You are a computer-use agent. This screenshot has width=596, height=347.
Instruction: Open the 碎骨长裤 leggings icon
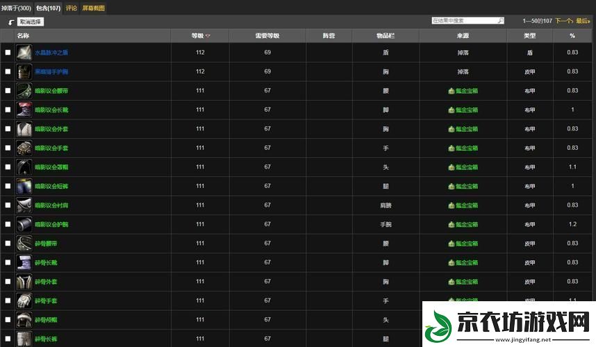click(24, 339)
